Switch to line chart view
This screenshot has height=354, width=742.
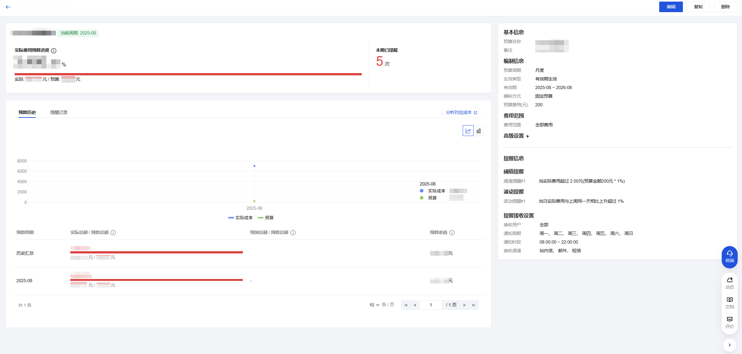point(468,131)
